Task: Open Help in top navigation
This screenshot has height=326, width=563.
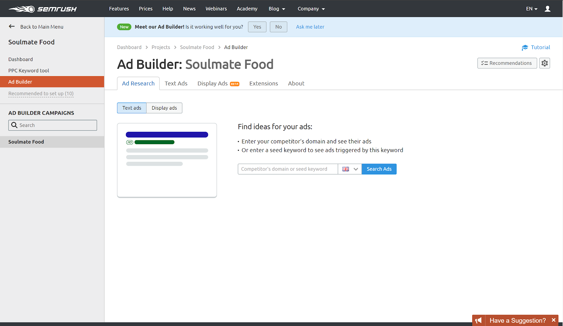Action: coord(168,9)
